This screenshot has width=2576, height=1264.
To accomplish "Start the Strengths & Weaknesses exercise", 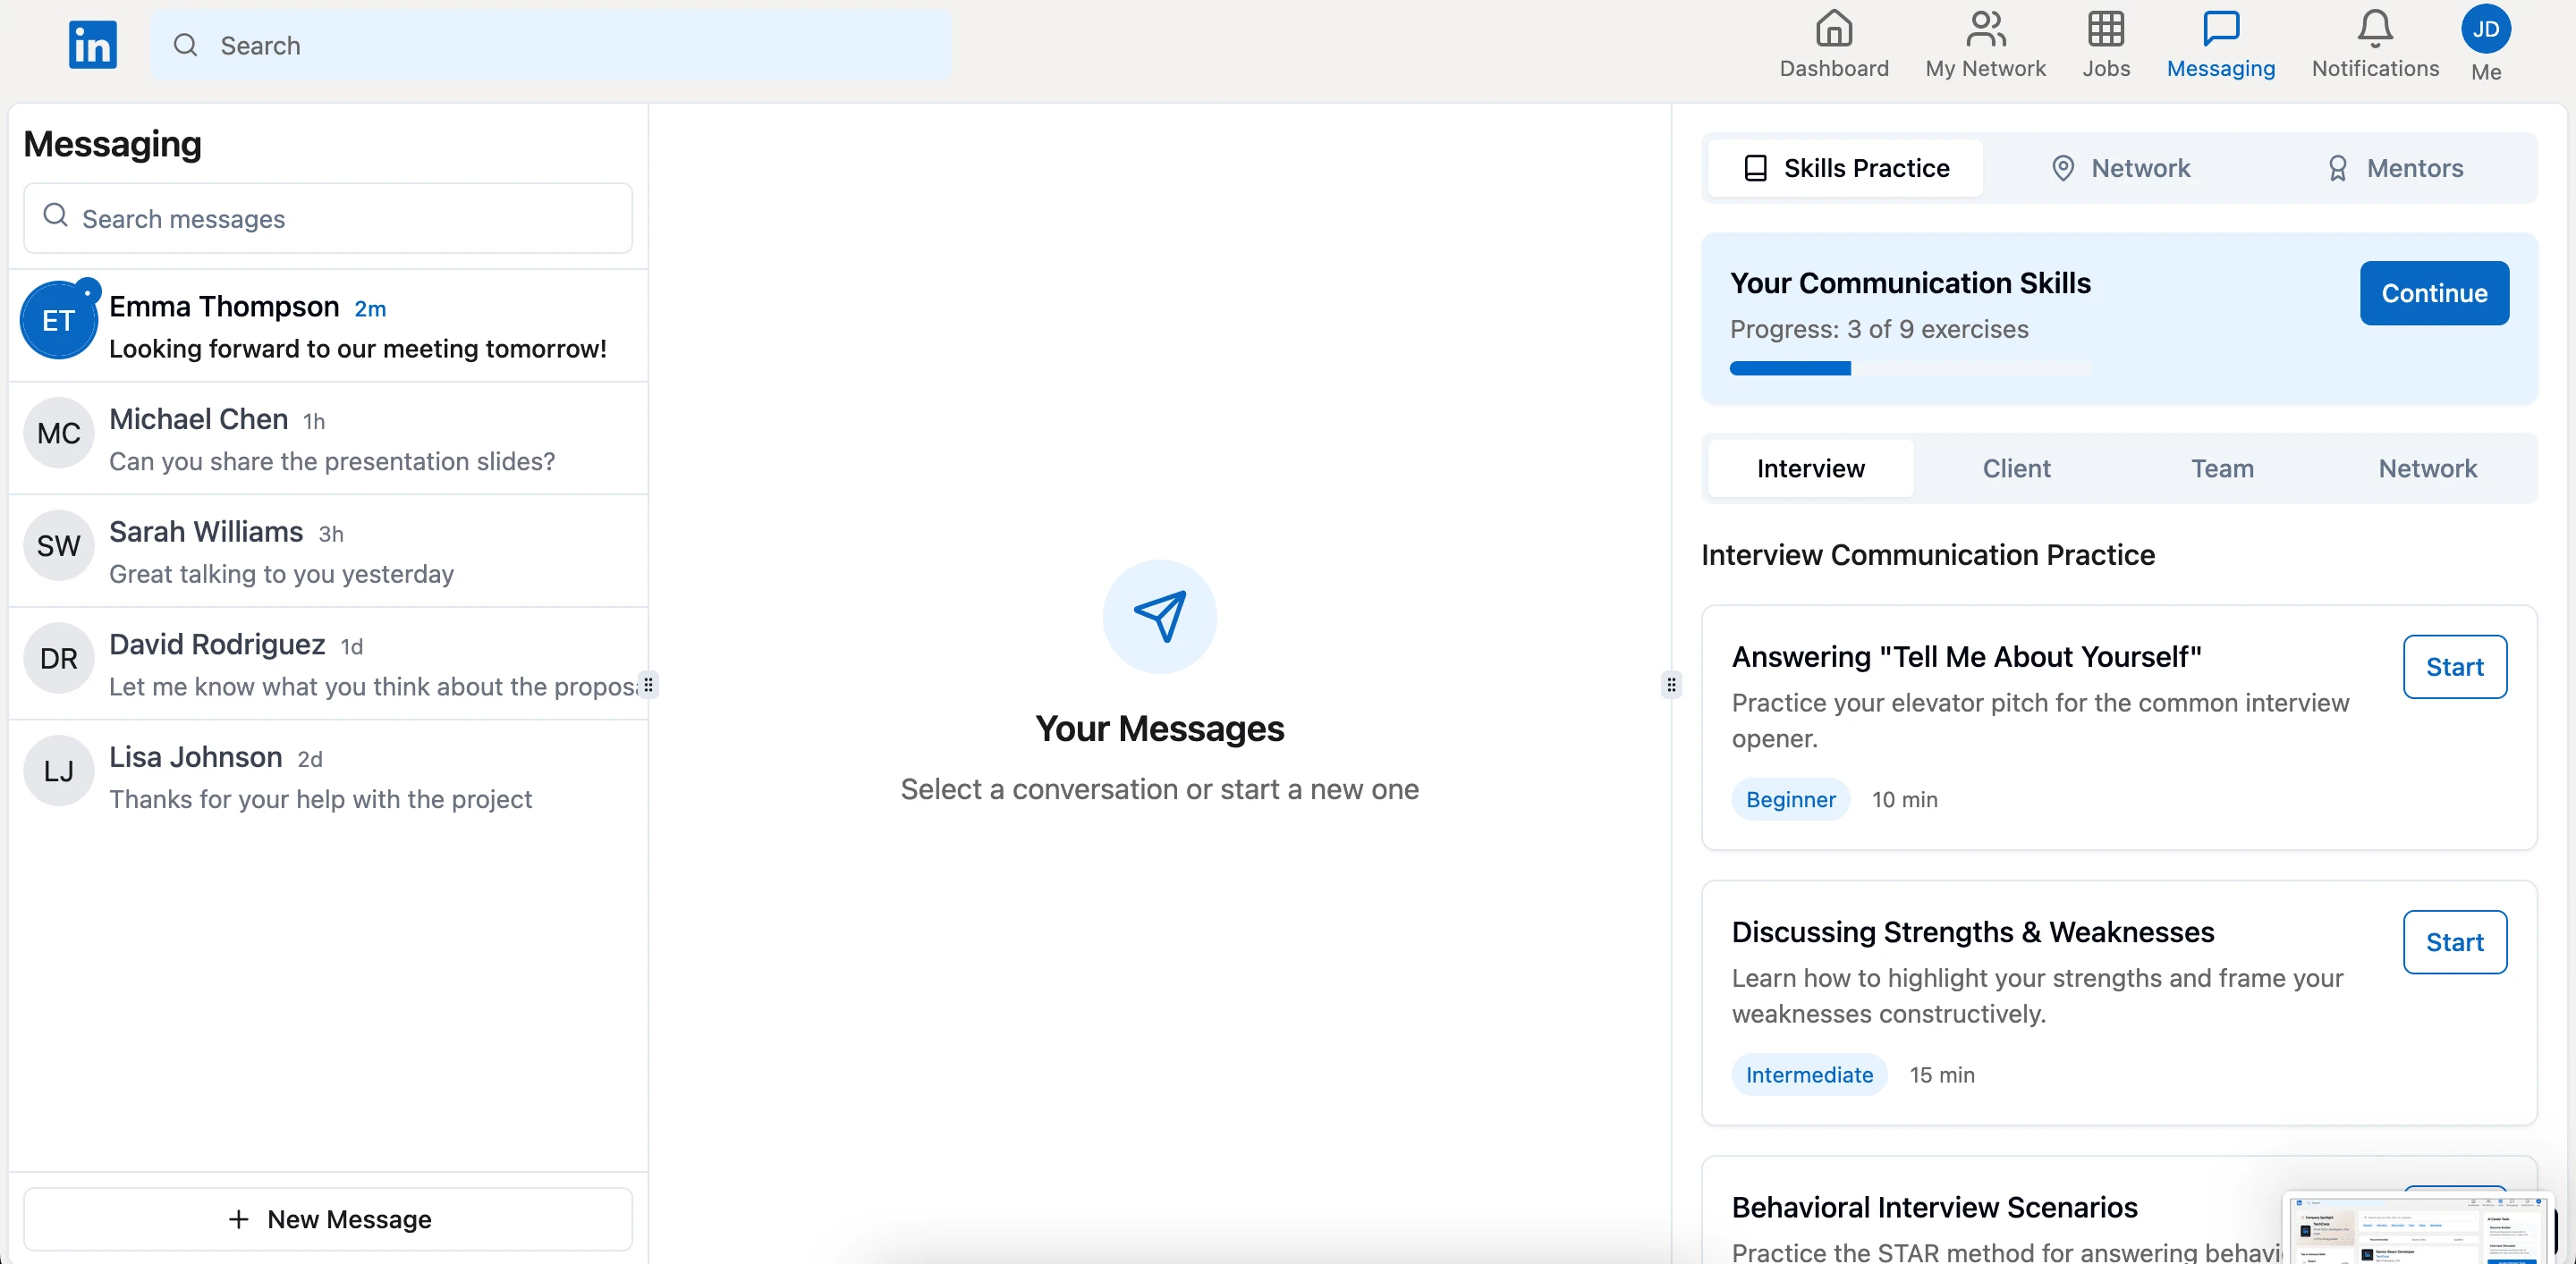I will 2454,942.
